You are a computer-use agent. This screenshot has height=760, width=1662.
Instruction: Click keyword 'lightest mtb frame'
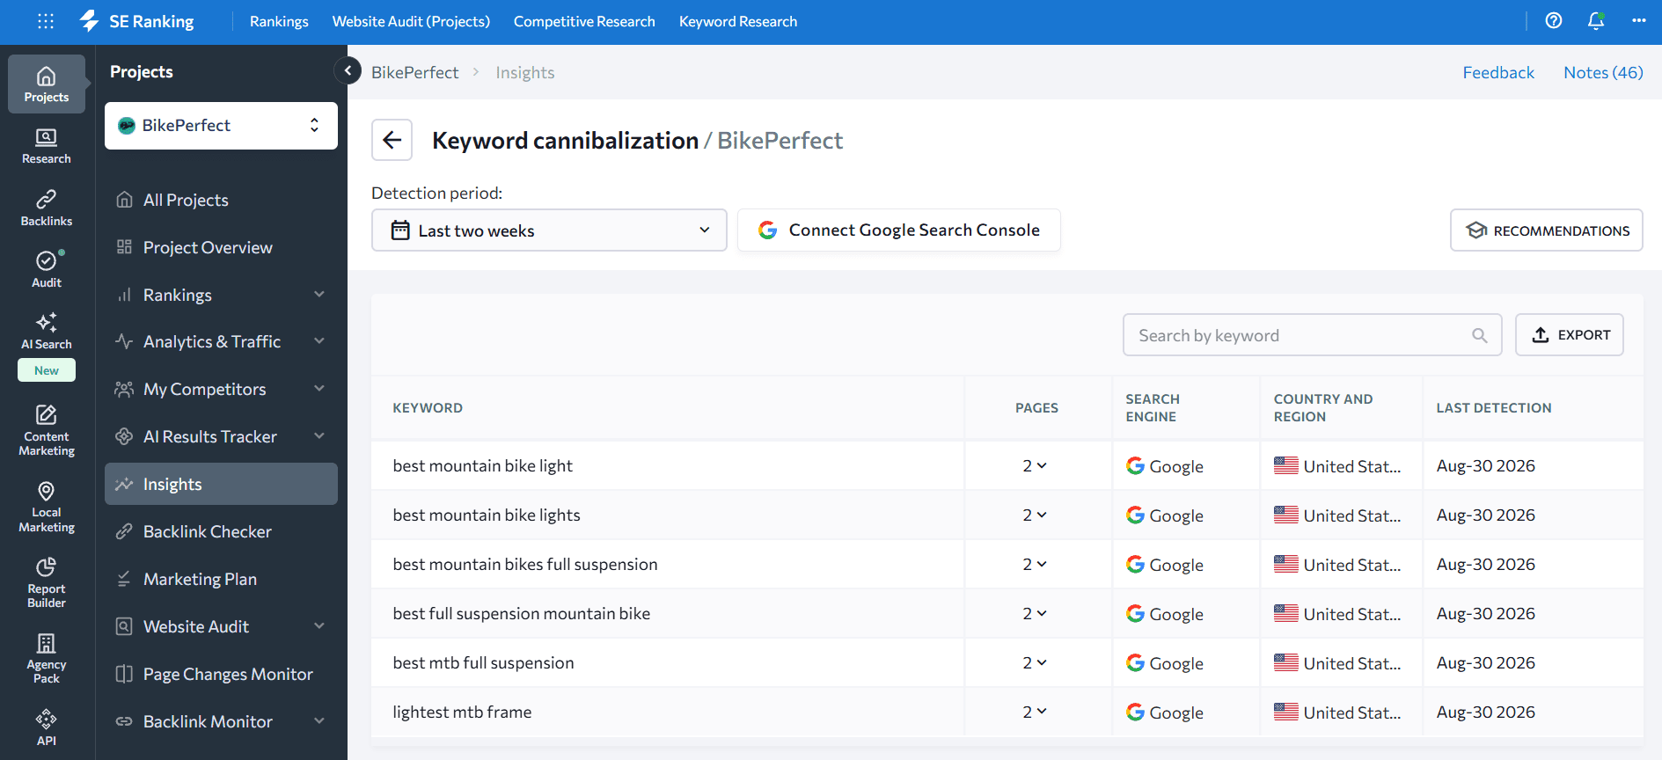[x=462, y=712]
